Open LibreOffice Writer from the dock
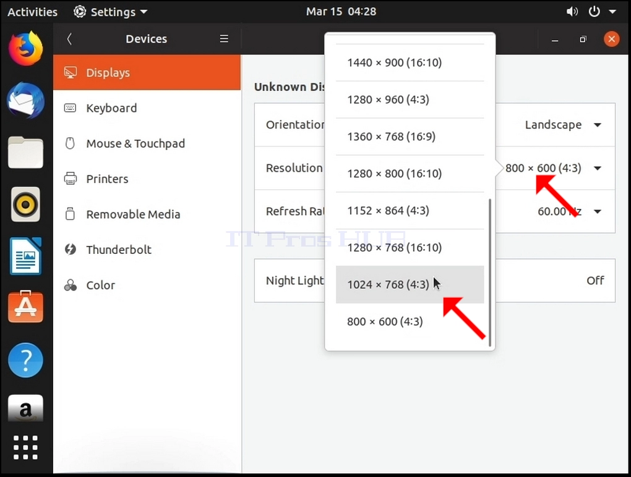Viewport: 631px width, 477px height. [26, 256]
